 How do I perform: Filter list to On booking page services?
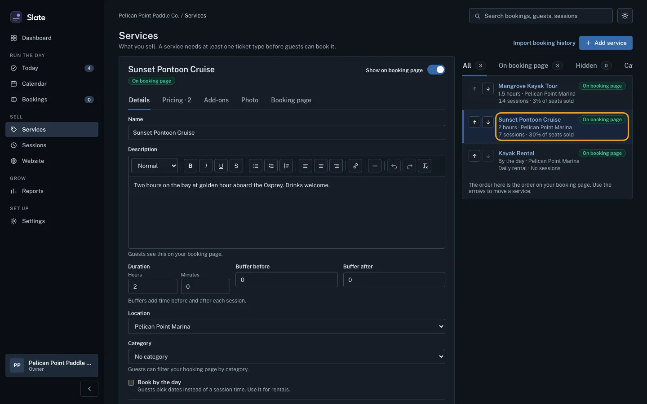[531, 66]
